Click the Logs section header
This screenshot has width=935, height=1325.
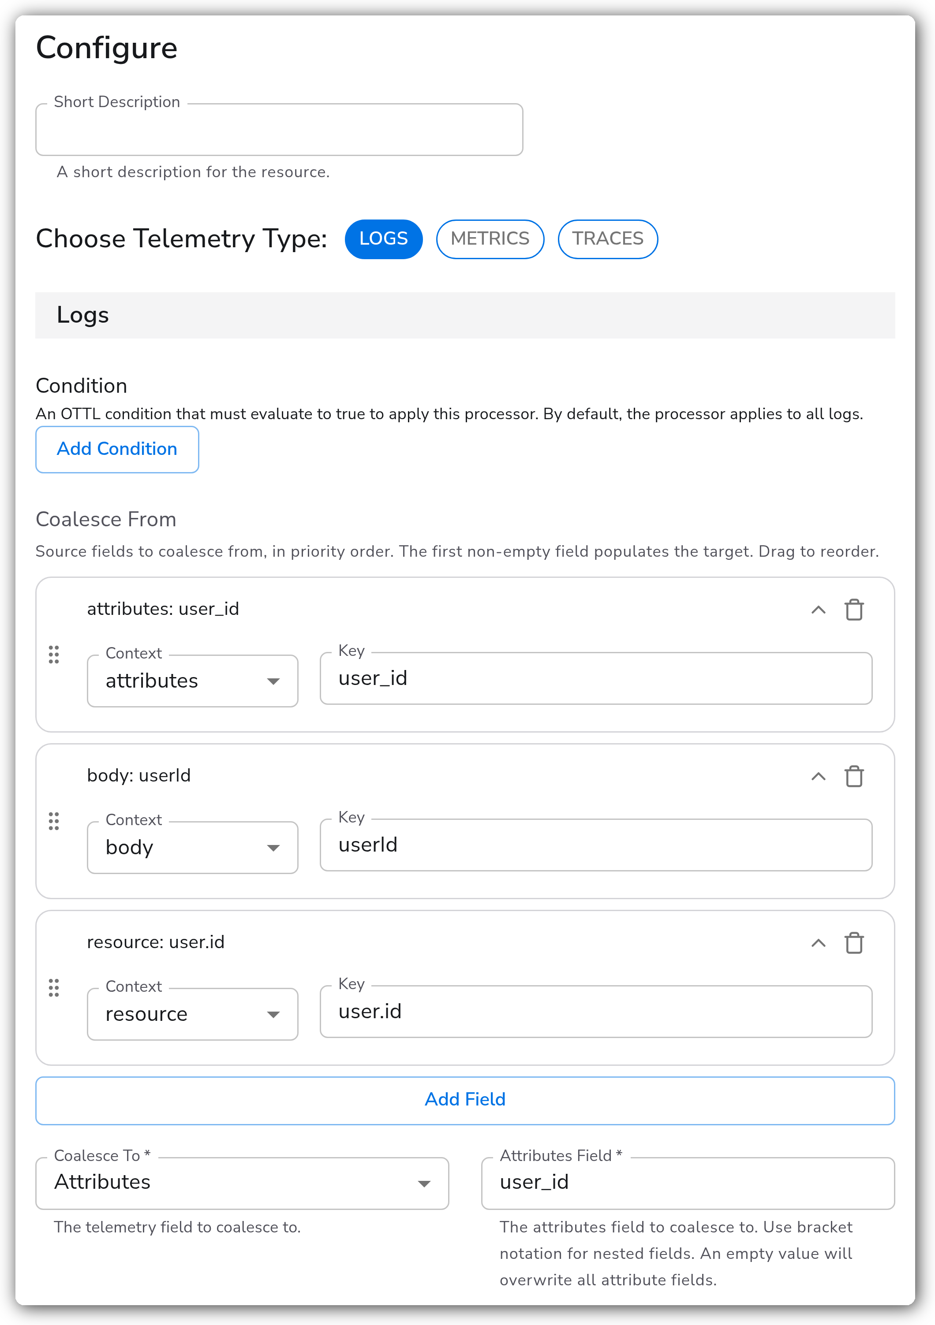coord(465,315)
